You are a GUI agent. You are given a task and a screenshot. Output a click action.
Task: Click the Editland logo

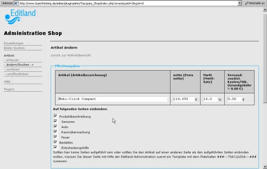[x=20, y=16]
